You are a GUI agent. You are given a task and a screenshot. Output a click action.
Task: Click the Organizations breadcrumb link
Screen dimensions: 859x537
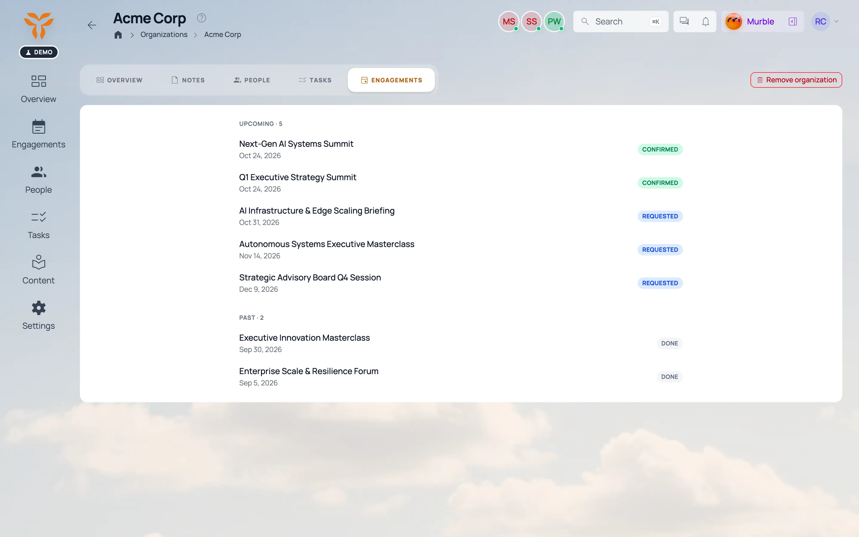(164, 34)
